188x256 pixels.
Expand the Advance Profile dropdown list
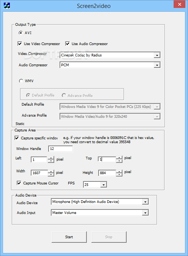click(157, 117)
